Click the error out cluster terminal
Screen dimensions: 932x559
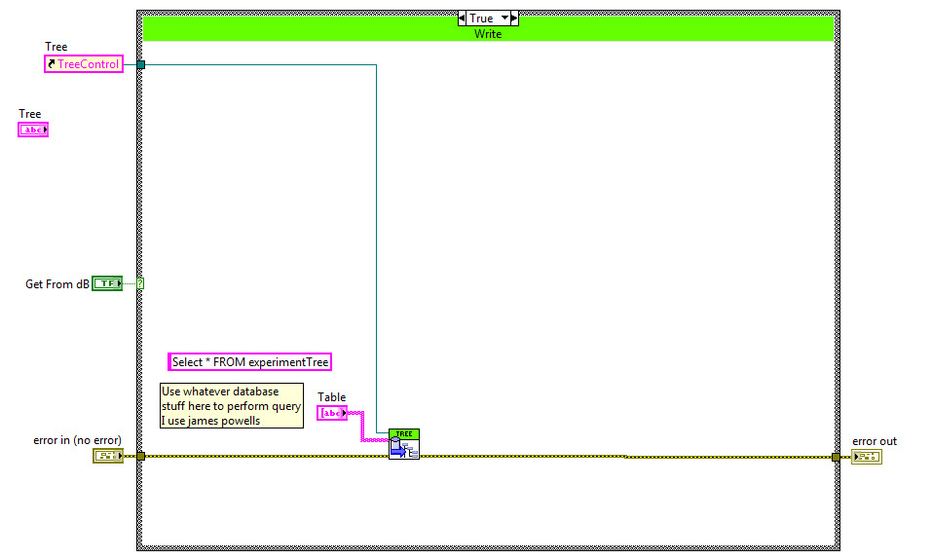[x=867, y=457]
